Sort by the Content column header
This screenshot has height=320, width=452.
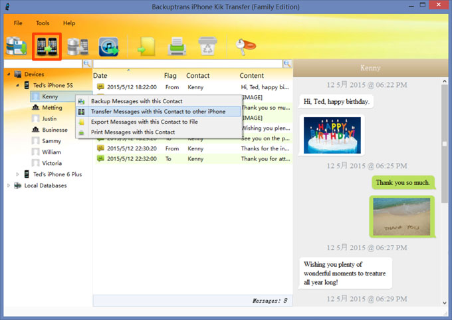(x=251, y=76)
